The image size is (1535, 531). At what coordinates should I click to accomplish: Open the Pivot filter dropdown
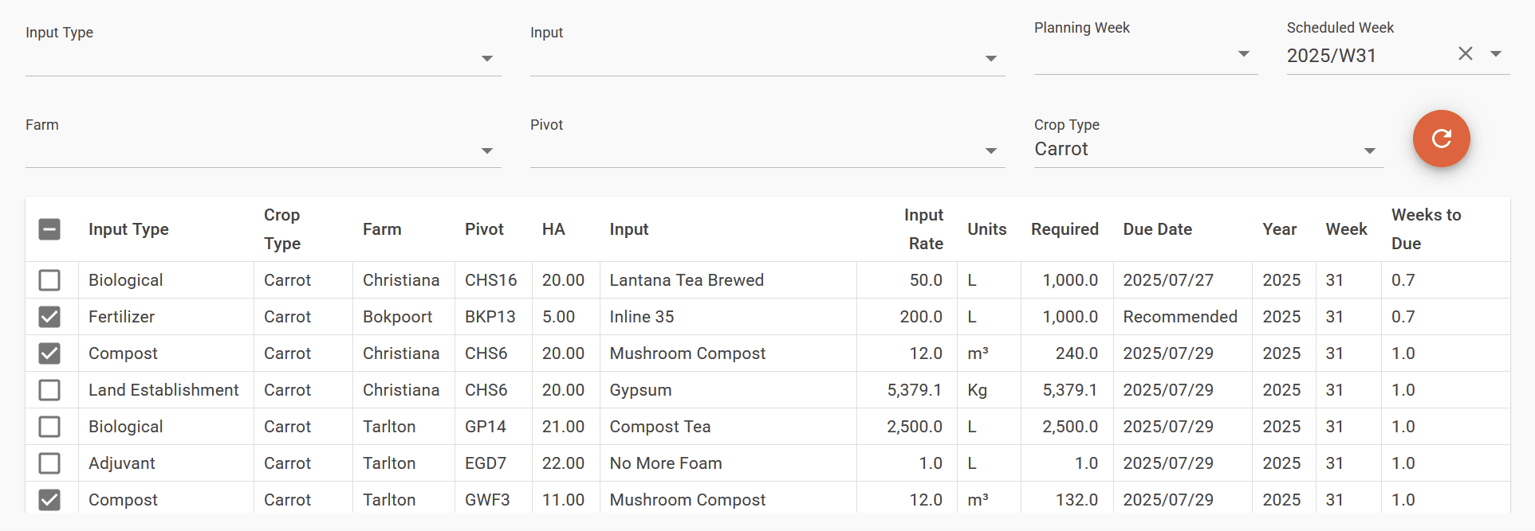[766, 150]
